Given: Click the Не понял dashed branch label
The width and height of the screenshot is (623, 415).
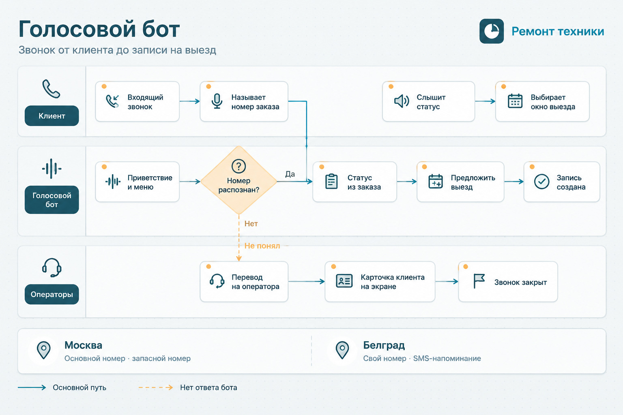Looking at the screenshot, I should pos(262,246).
